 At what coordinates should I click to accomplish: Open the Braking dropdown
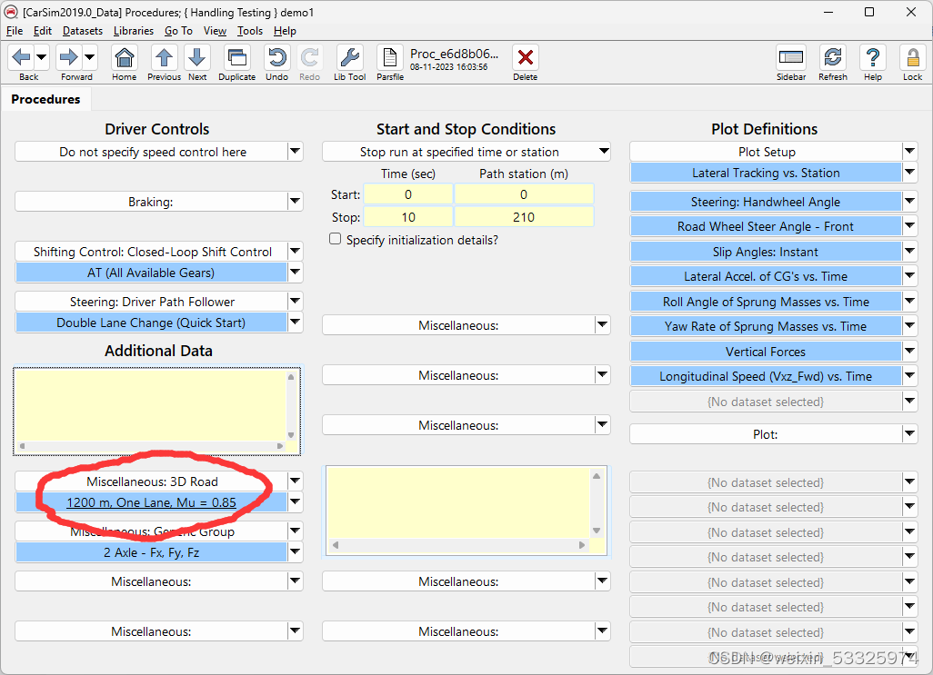(296, 201)
